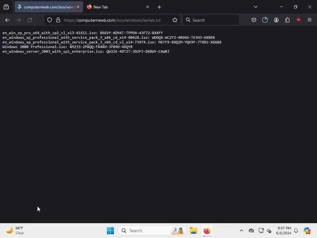The image size is (317, 238).
Task: Open the notification bell
Action: [296, 231]
